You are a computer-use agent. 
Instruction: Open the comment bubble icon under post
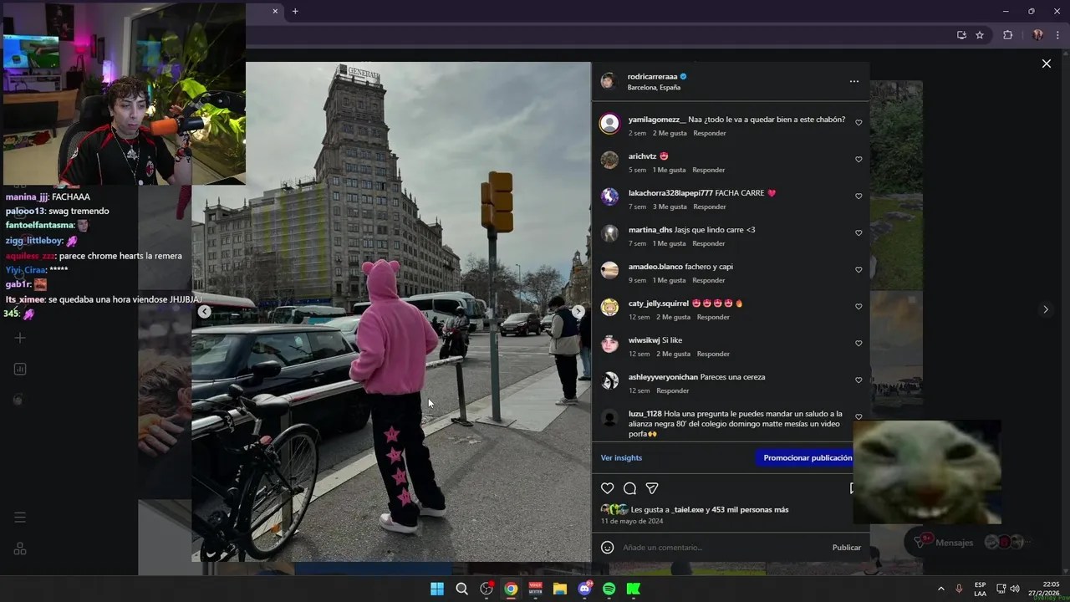pos(630,488)
